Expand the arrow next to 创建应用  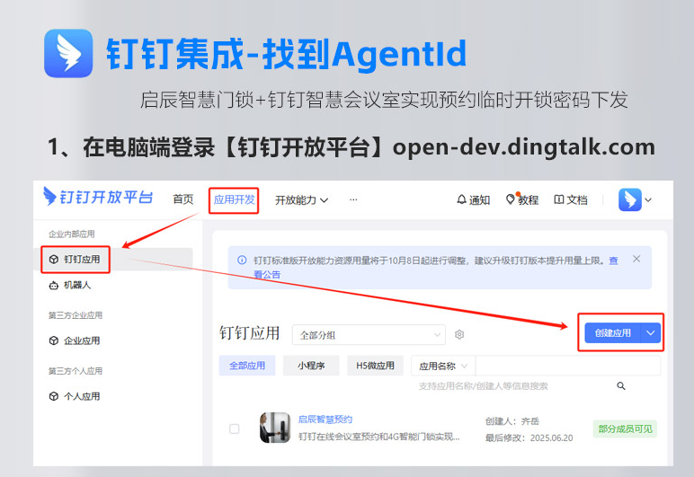tap(651, 333)
